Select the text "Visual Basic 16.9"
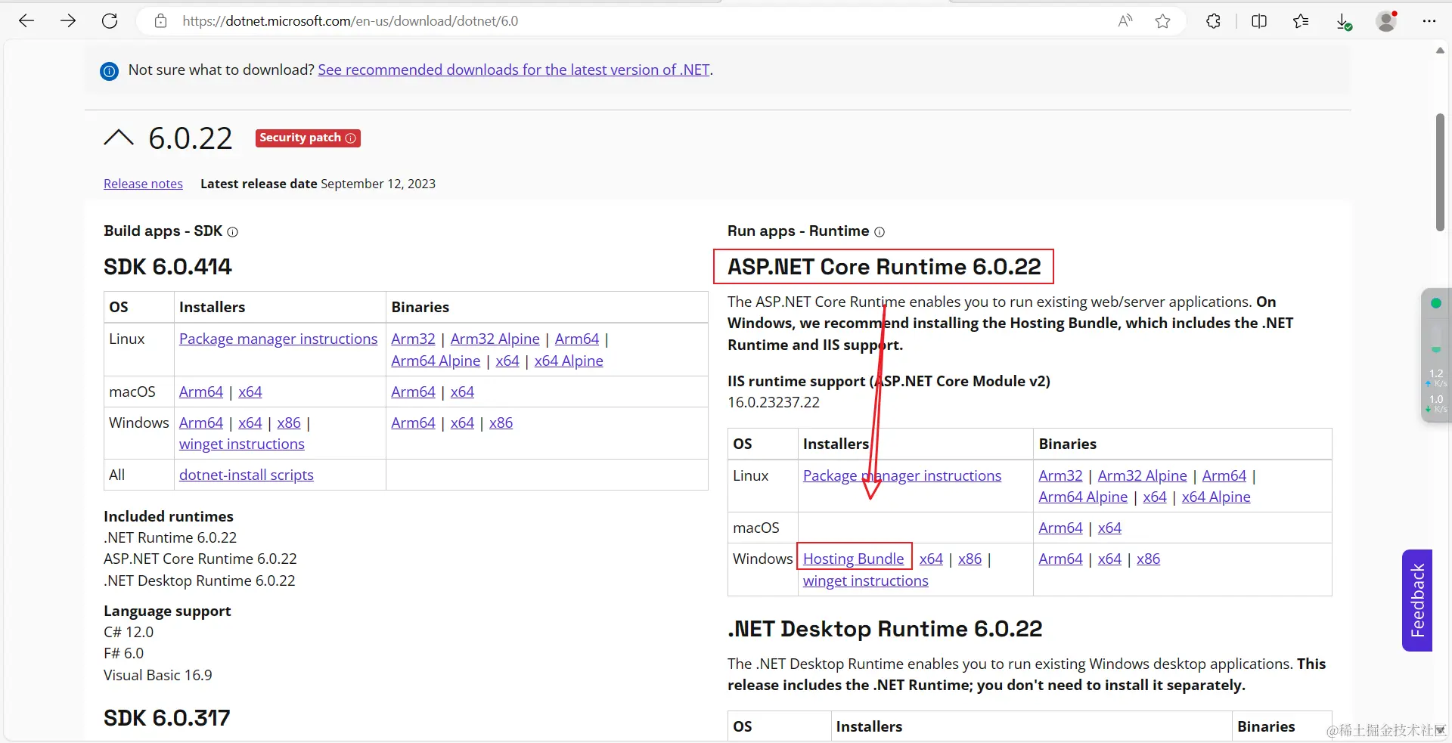Viewport: 1452px width, 743px height. 158,675
